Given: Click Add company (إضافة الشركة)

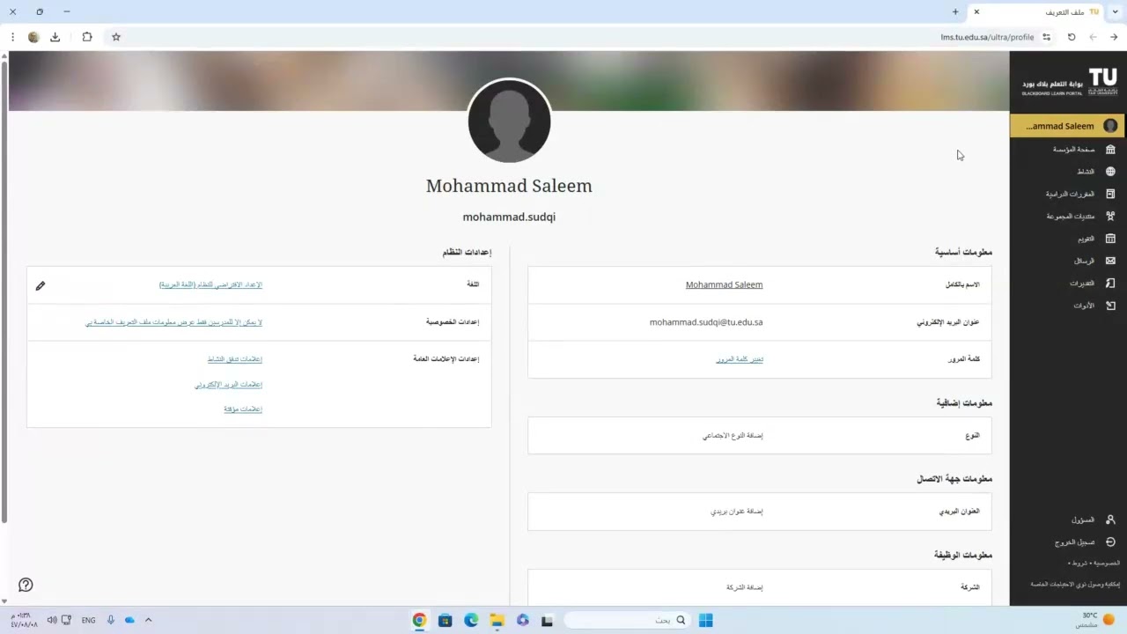Looking at the screenshot, I should [x=745, y=587].
